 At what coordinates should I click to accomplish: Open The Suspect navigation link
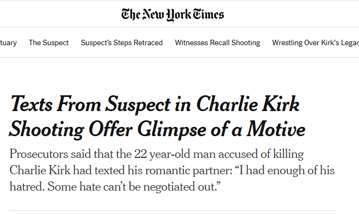(49, 42)
